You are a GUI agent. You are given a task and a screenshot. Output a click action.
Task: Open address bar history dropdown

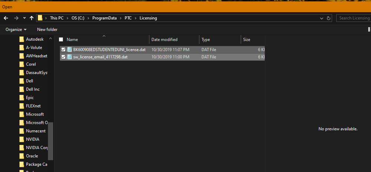pyautogui.click(x=321, y=18)
